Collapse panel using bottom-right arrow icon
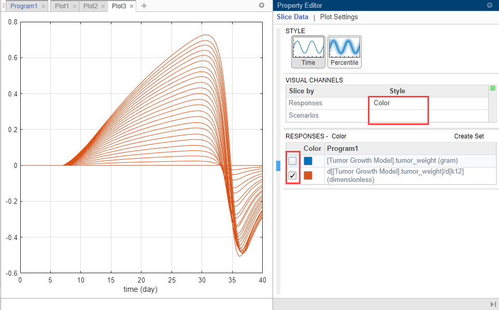 click(493, 304)
